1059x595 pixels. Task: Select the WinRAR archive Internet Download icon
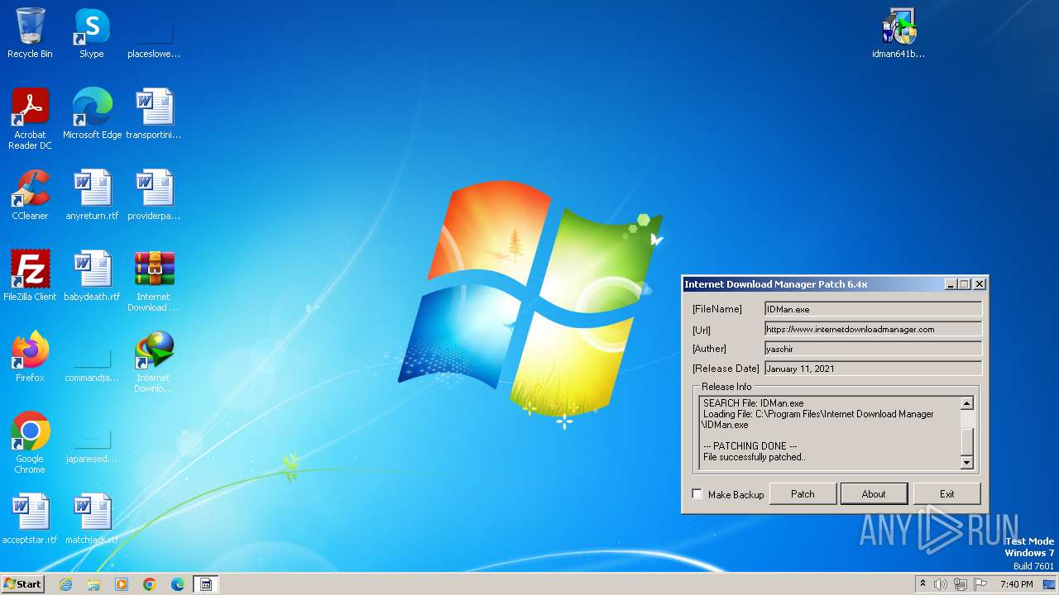[154, 281]
